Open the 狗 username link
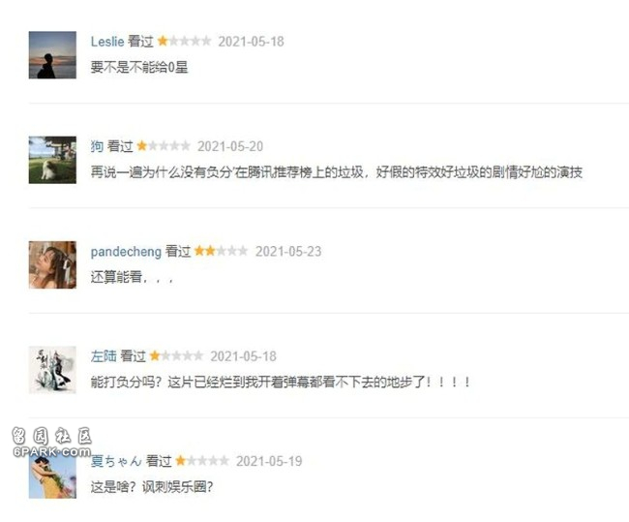This screenshot has height=522, width=629. [x=97, y=146]
